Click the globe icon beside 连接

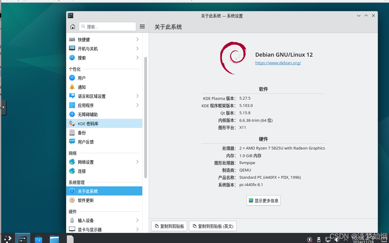click(x=72, y=171)
